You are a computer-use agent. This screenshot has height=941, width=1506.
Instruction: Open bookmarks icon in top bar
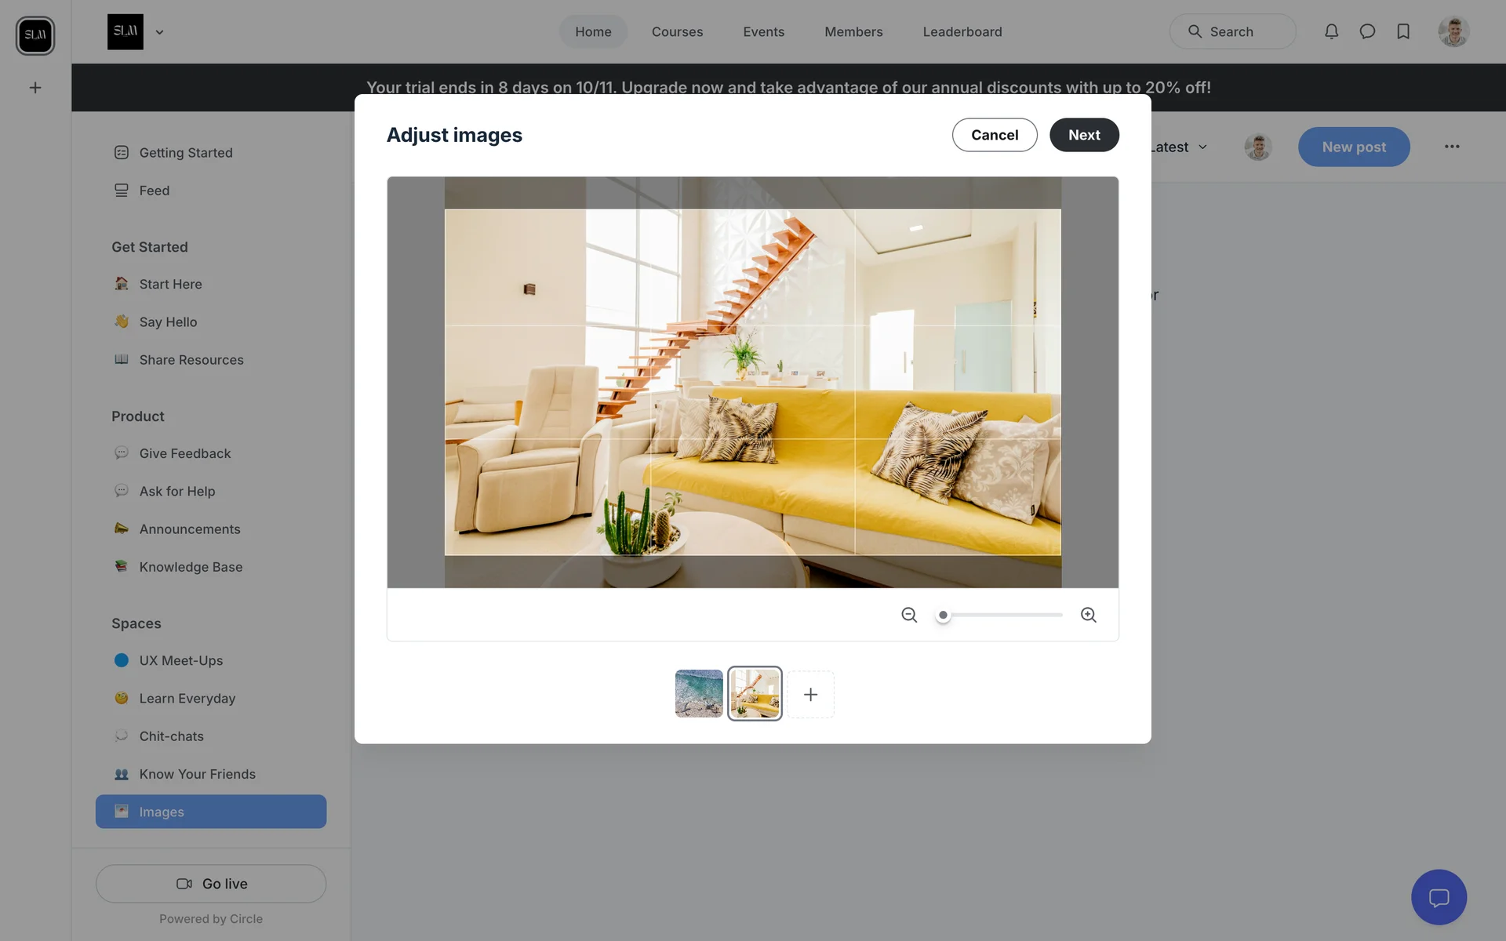coord(1403,31)
